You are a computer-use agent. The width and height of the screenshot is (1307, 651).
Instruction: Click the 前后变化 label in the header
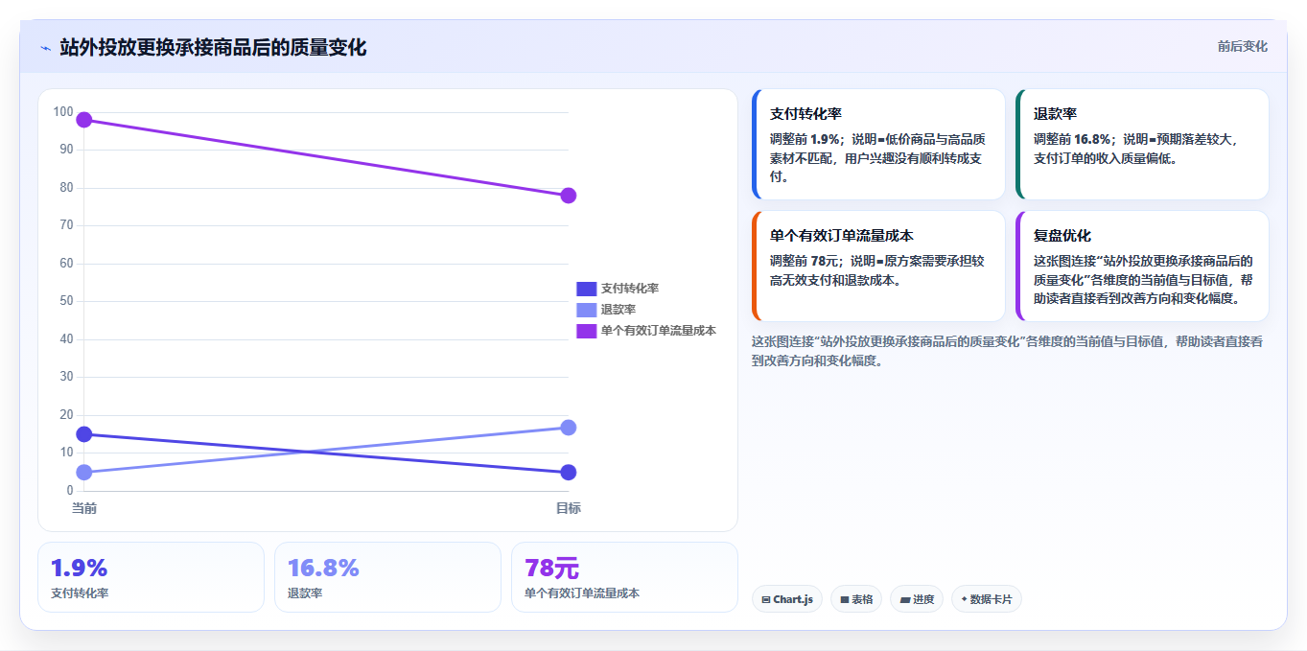[x=1243, y=46]
